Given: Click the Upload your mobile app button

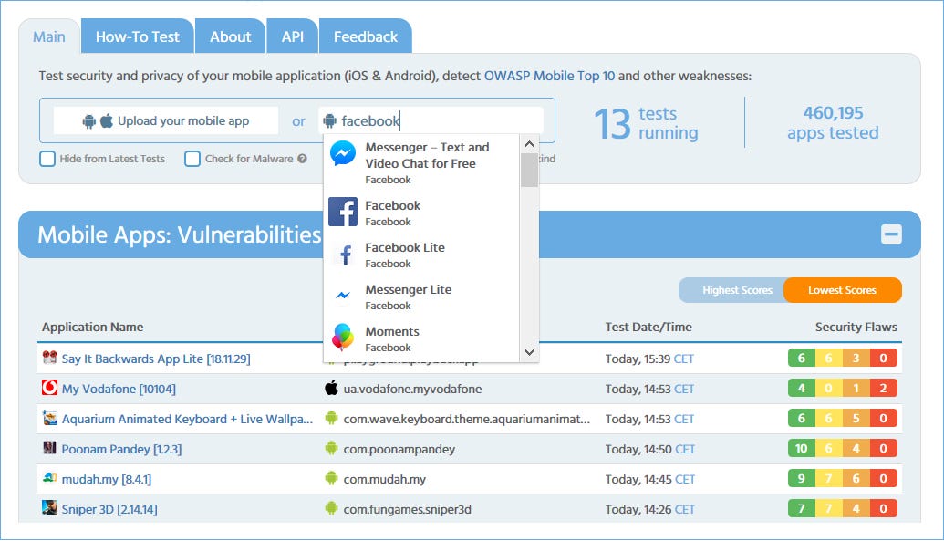Looking at the screenshot, I should point(166,121).
